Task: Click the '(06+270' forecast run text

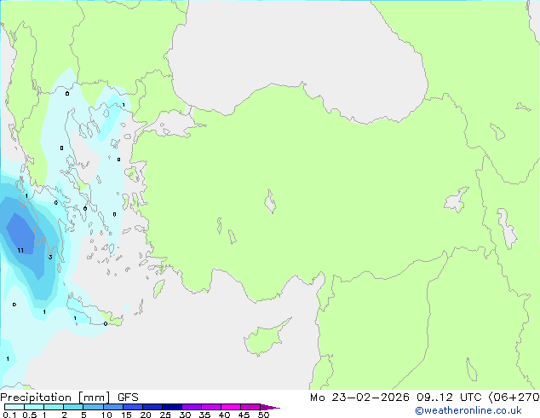Action: tap(514, 398)
